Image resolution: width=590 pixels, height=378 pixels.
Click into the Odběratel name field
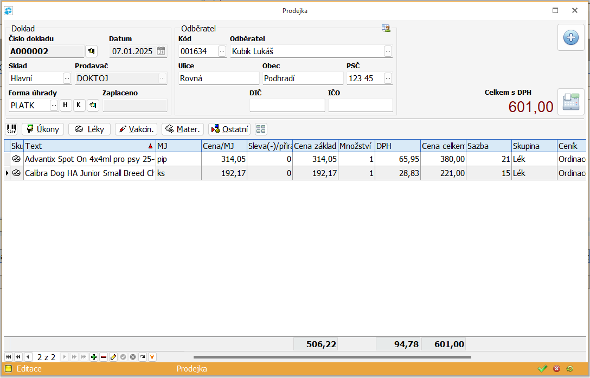[307, 51]
